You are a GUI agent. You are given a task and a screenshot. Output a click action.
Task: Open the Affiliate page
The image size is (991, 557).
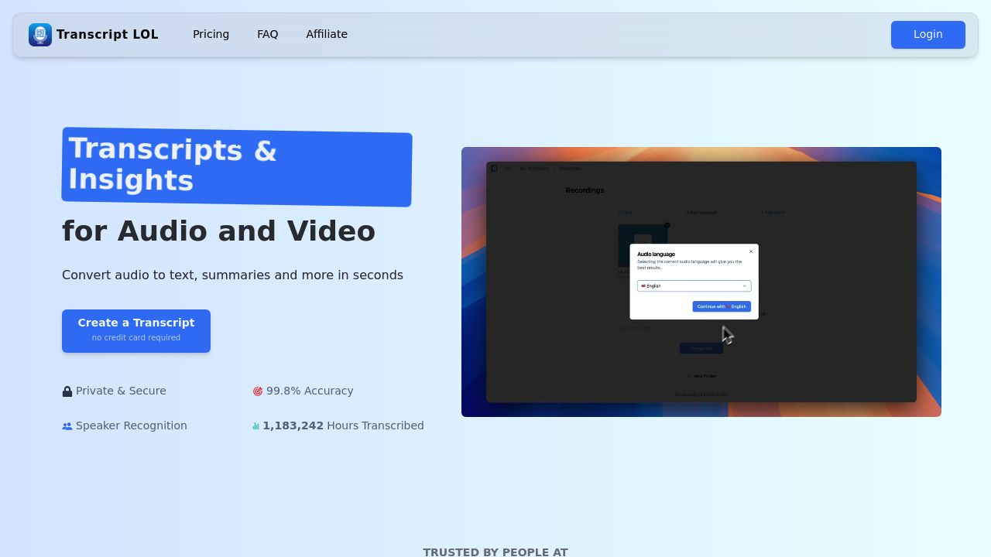[x=327, y=34]
